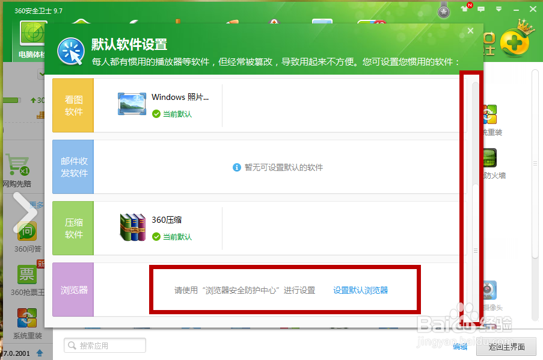Open 防火墙 icon on right panel
This screenshot has width=543, height=360.
click(490, 158)
